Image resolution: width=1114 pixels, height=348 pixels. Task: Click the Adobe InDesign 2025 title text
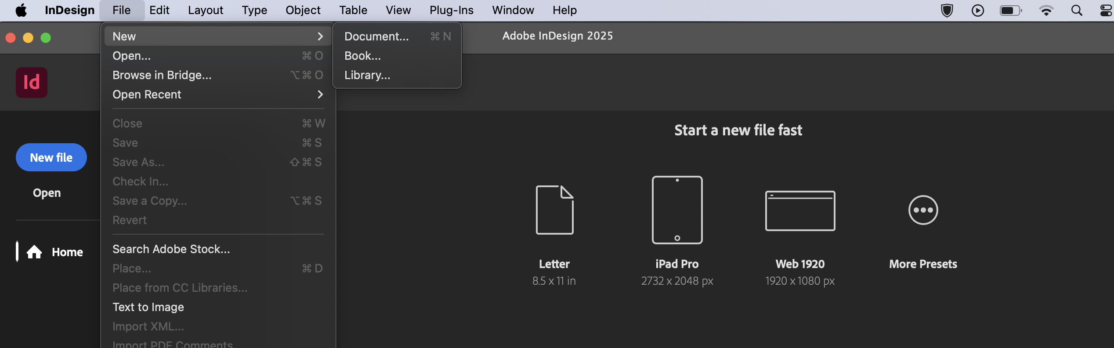pos(557,36)
